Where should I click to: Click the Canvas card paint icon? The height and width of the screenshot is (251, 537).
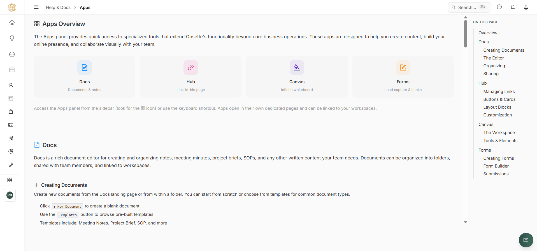[x=297, y=68]
